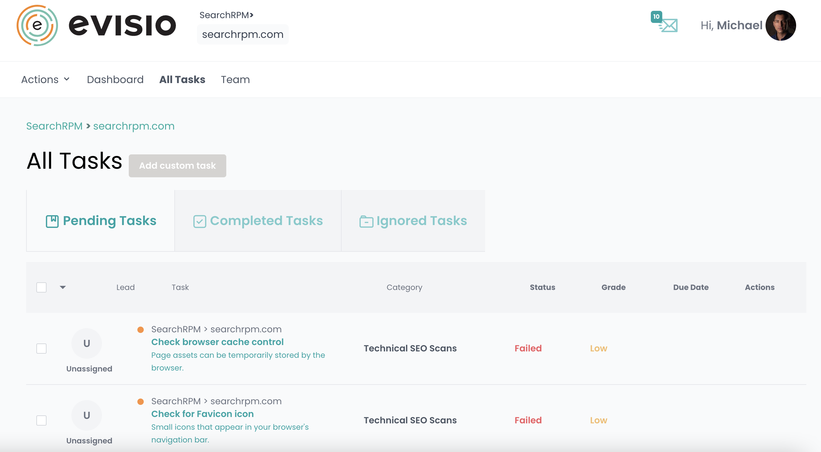Check the box for Favicon icon task
This screenshot has height=452, width=821.
pyautogui.click(x=41, y=420)
